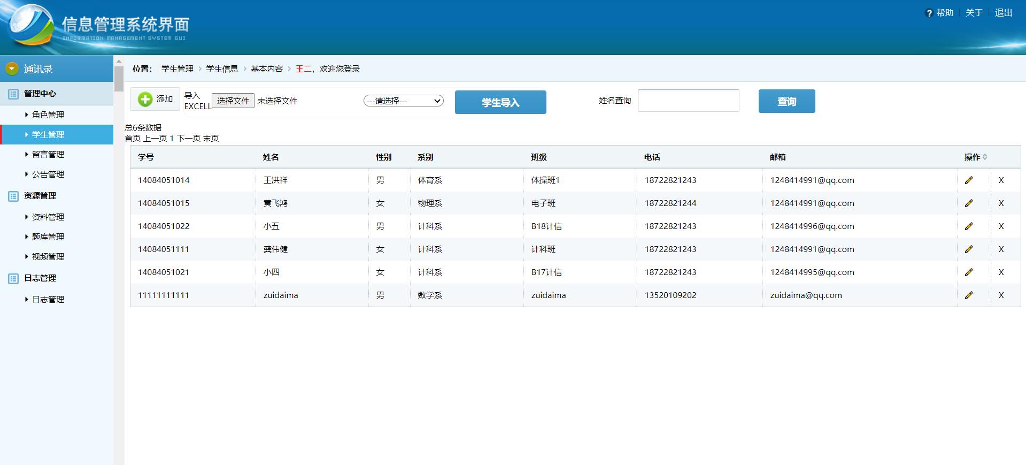This screenshot has width=1026, height=465.
Task: Delete zuidaima row with the X icon
Action: pos(1001,295)
